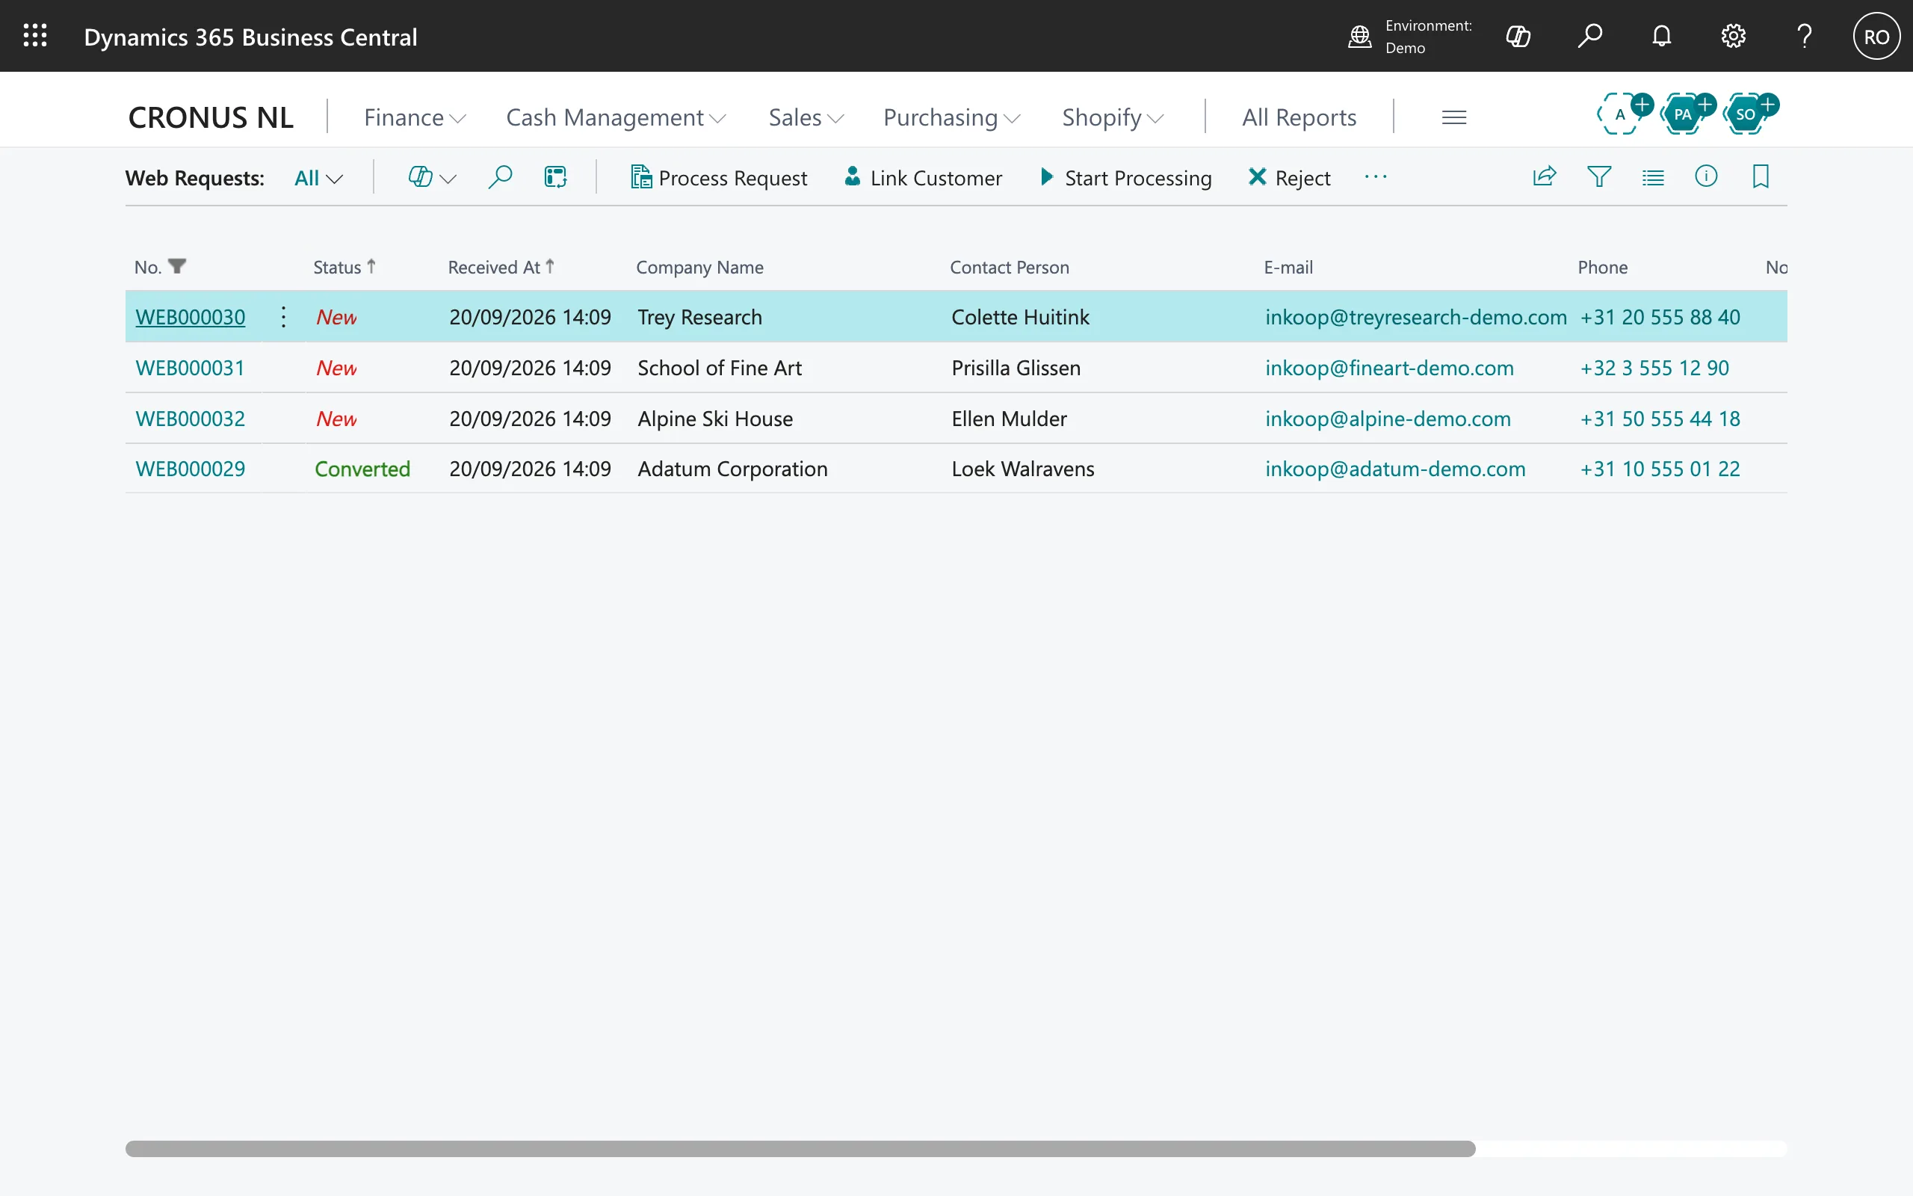The image size is (1913, 1196).
Task: Call phone number +31 50 555 44 18
Action: coord(1660,419)
